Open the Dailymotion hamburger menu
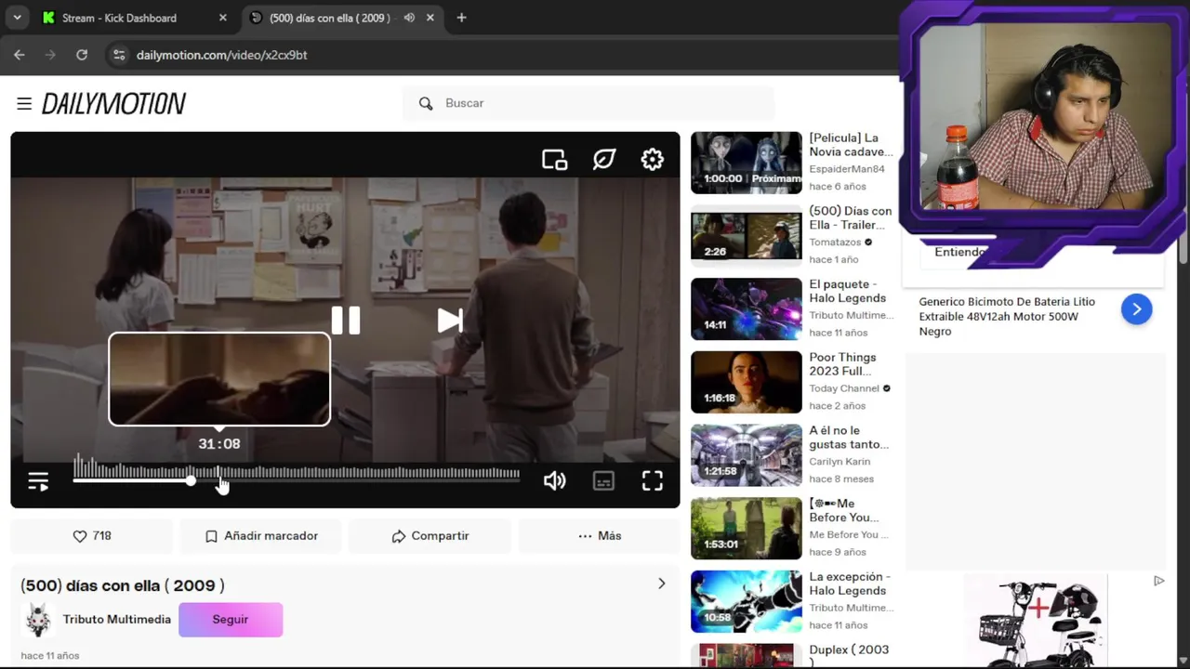The width and height of the screenshot is (1190, 669). [x=24, y=103]
